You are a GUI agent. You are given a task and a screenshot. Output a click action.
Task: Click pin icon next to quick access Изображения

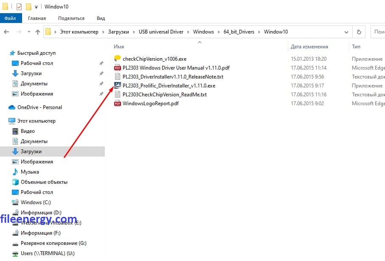tap(101, 94)
